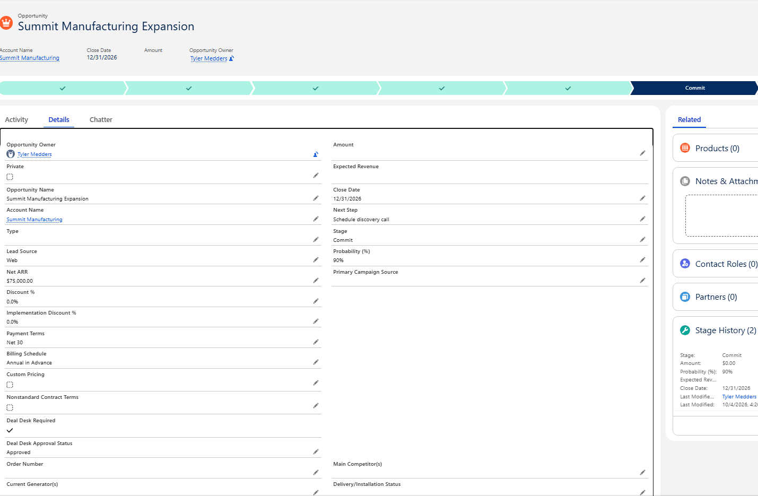
Task: Toggle the Private checkbox
Action: (x=10, y=177)
